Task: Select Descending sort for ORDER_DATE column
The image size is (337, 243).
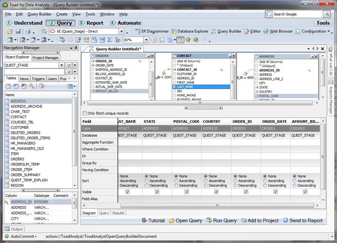Action: coord(265,186)
